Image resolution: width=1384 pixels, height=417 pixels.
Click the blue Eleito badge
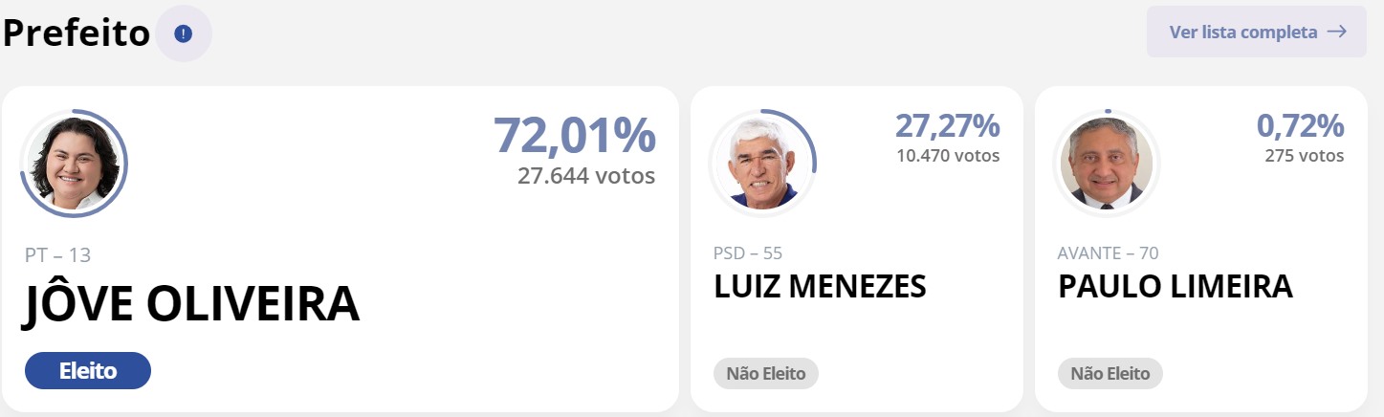[88, 371]
